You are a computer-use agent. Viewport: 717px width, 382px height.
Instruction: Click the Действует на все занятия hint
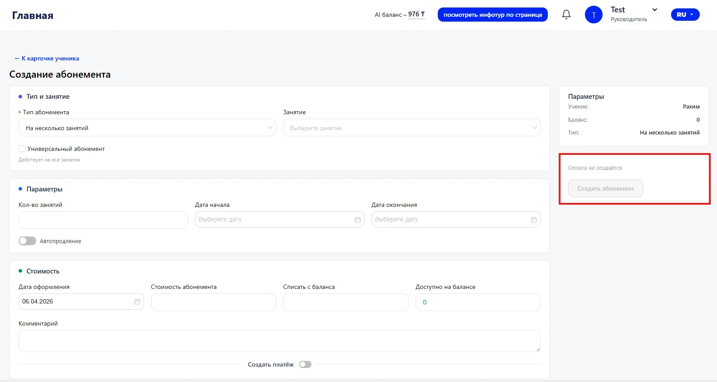[x=49, y=160]
